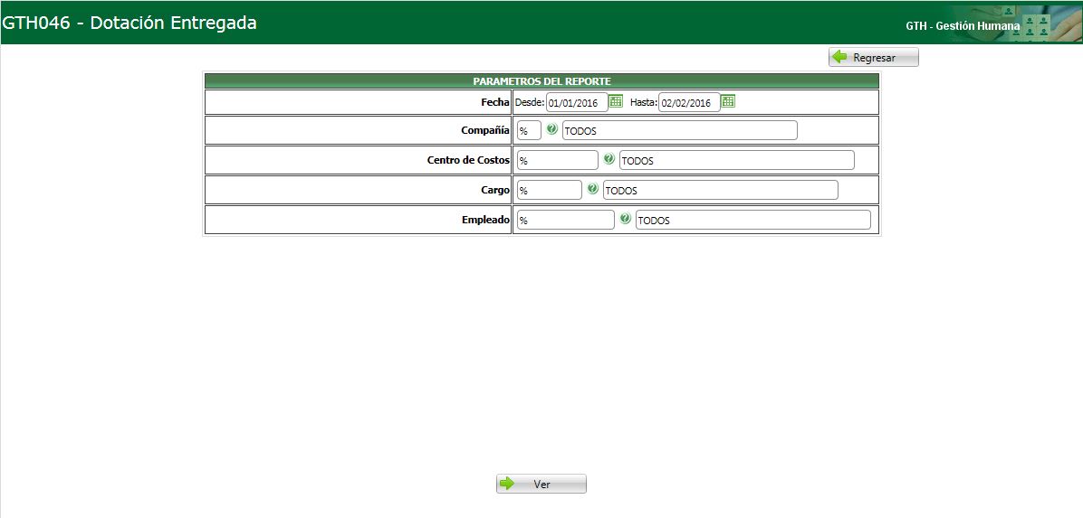Go back with the Regresar button
Screen dimensions: 1083x518
(x=874, y=57)
